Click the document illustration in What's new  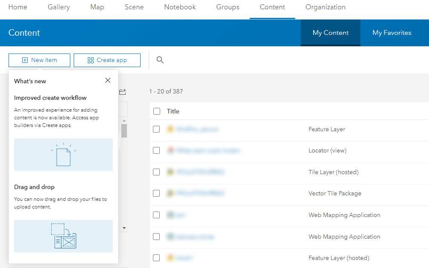click(x=63, y=155)
